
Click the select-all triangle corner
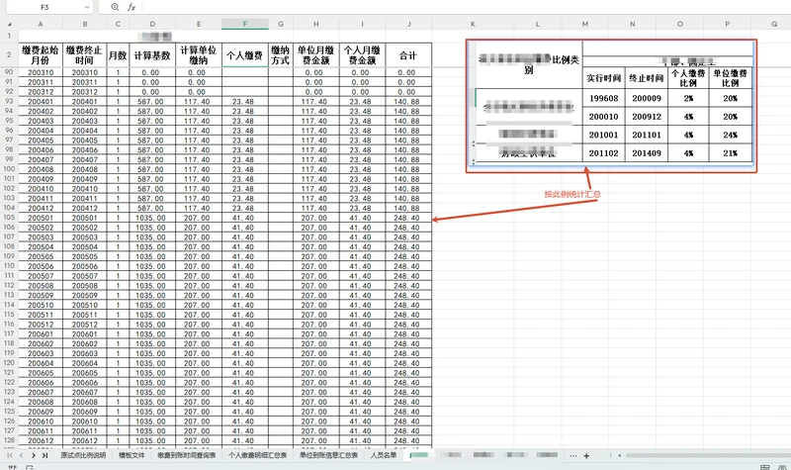pyautogui.click(x=9, y=24)
